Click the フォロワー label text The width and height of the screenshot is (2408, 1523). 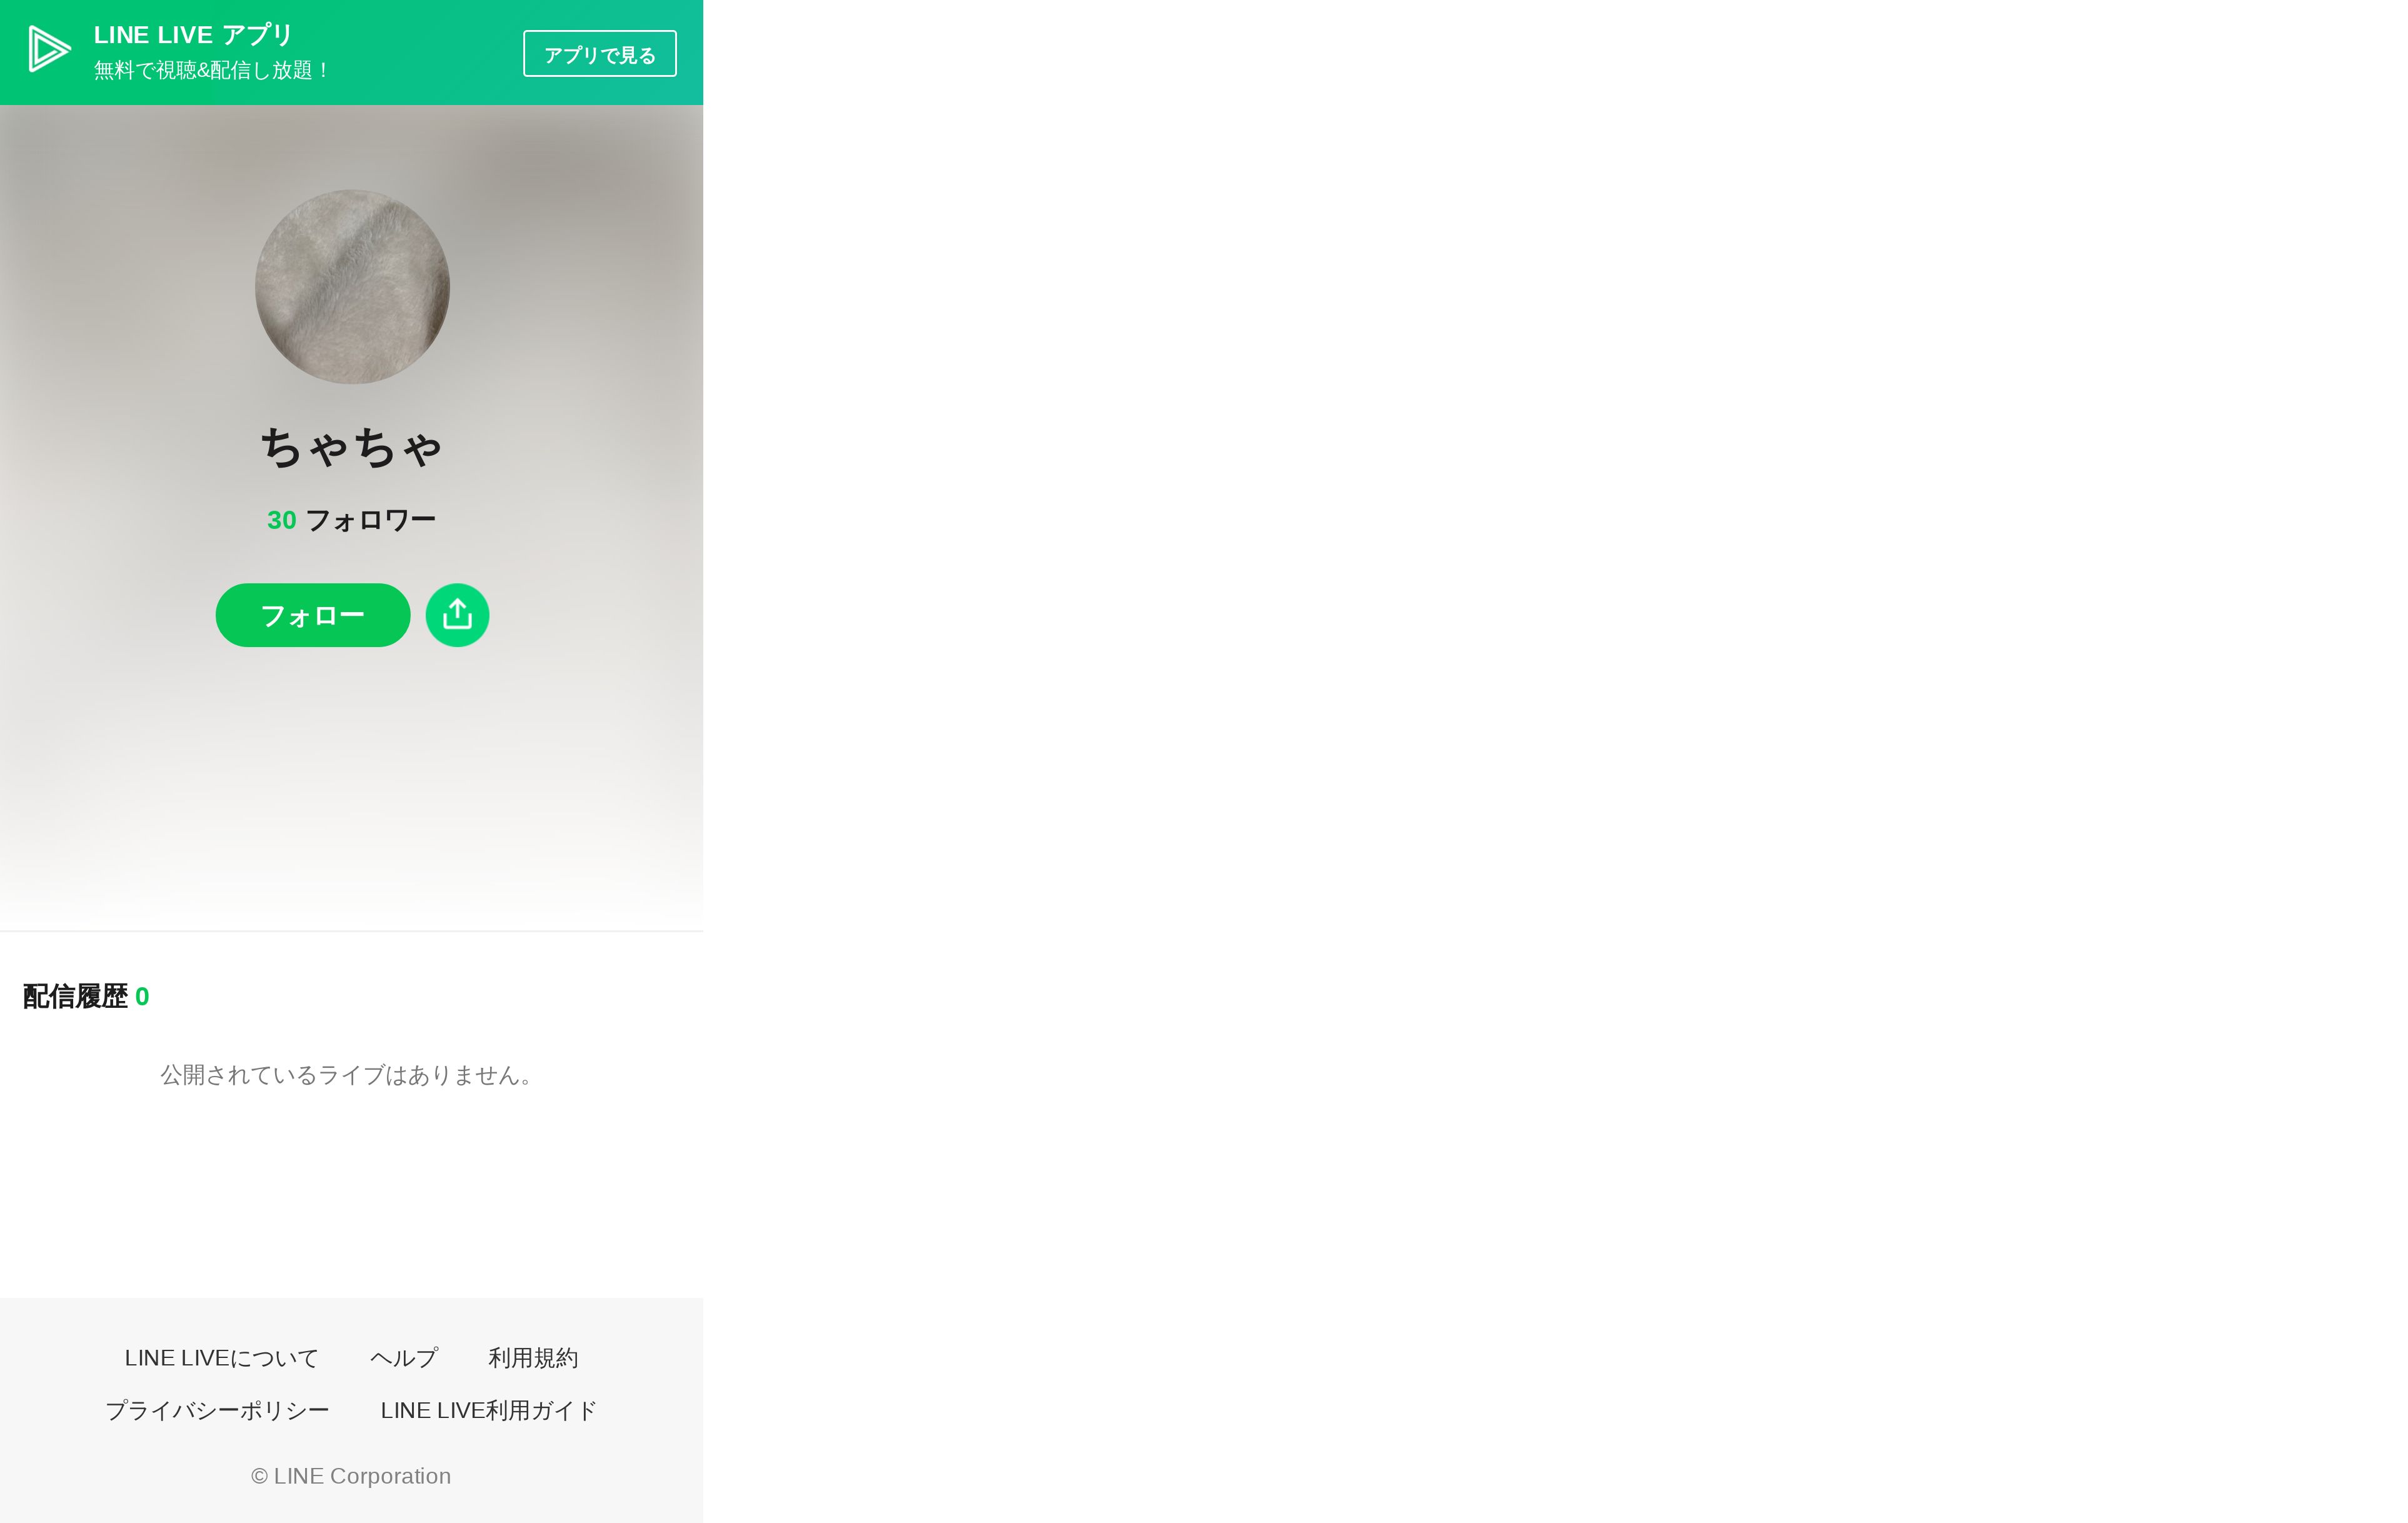(x=371, y=520)
